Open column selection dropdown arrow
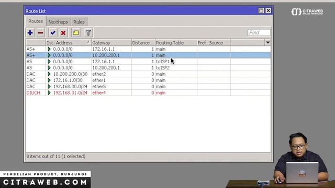Viewport: 335px width, 188px height. (267, 42)
